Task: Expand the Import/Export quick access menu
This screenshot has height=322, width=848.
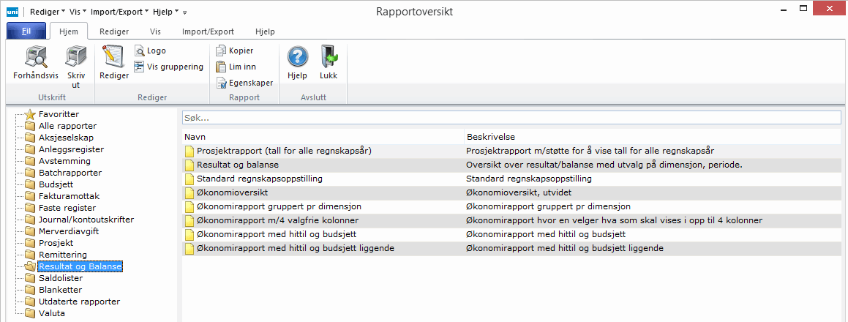Action: click(x=120, y=12)
